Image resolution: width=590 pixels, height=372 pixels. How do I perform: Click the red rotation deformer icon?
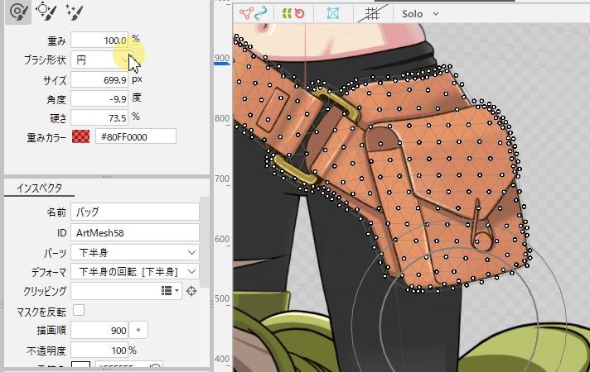(x=299, y=13)
